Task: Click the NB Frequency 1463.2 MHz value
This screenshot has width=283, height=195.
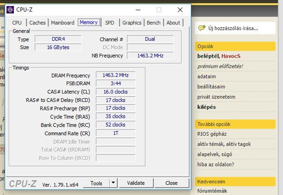Action: tap(150, 56)
